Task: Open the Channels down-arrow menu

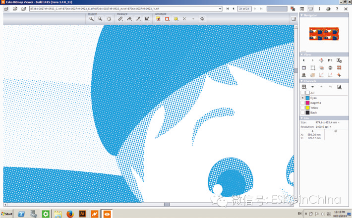Action: pos(312,87)
